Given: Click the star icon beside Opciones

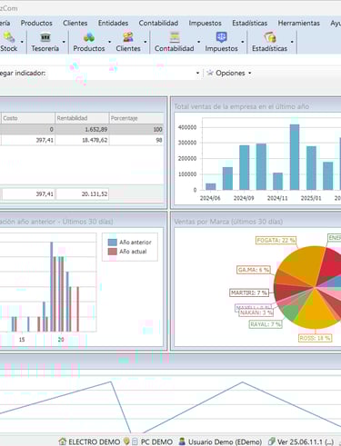Looking at the screenshot, I should [210, 73].
